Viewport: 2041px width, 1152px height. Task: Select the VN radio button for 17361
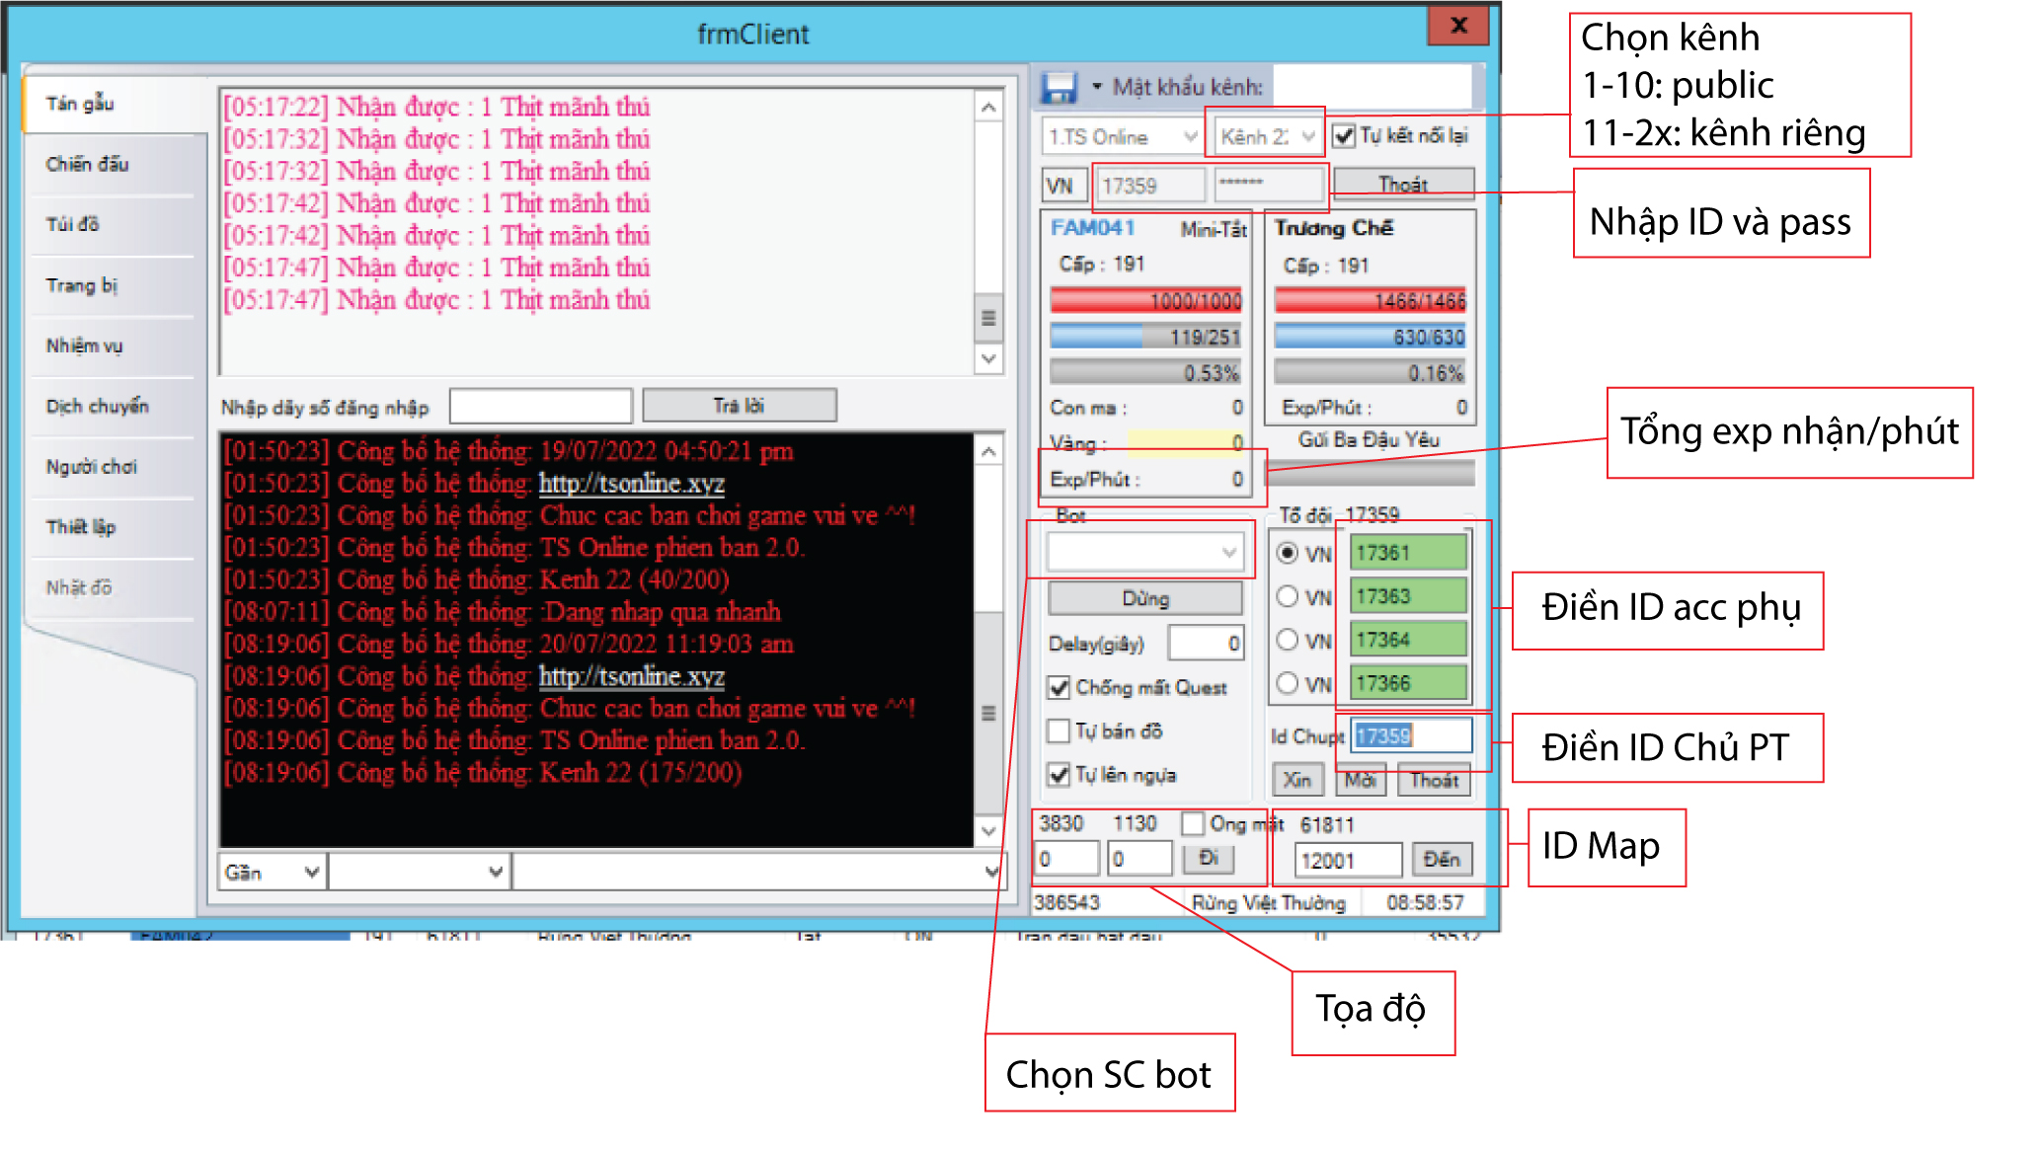pyautogui.click(x=1287, y=553)
